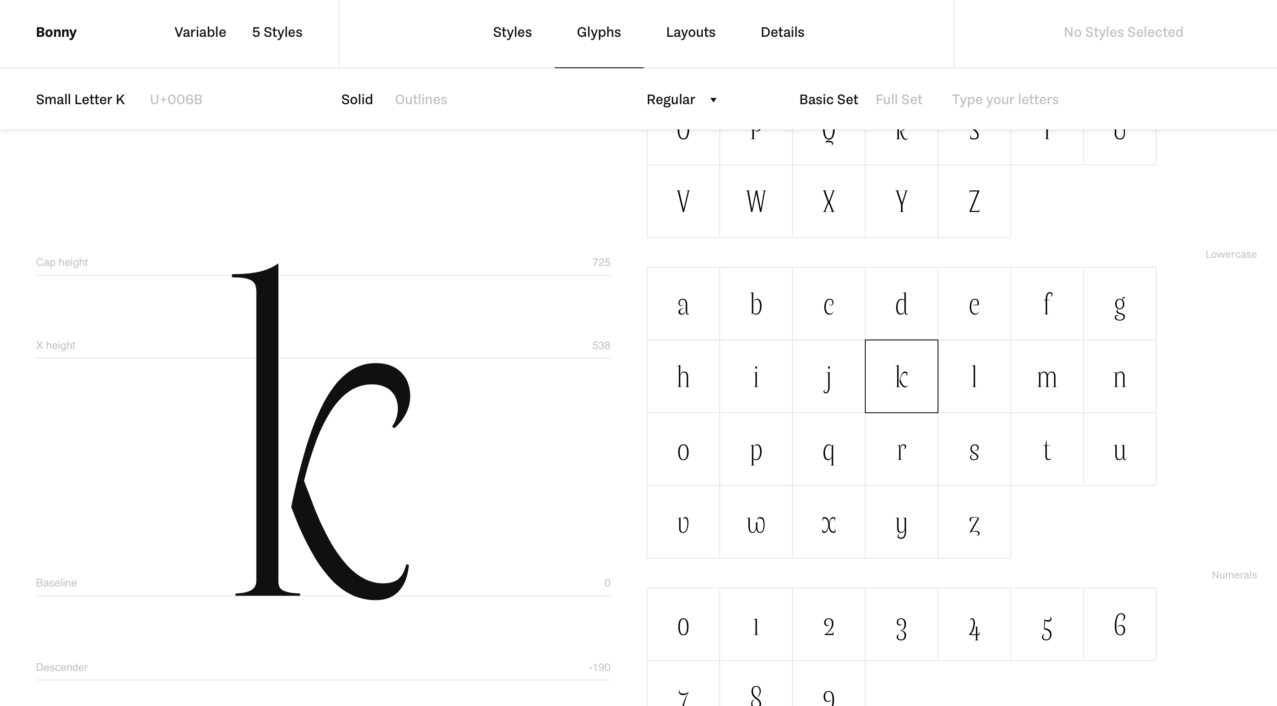Focus the 'Type your letters' field
This screenshot has height=706, width=1277.
(x=1005, y=100)
